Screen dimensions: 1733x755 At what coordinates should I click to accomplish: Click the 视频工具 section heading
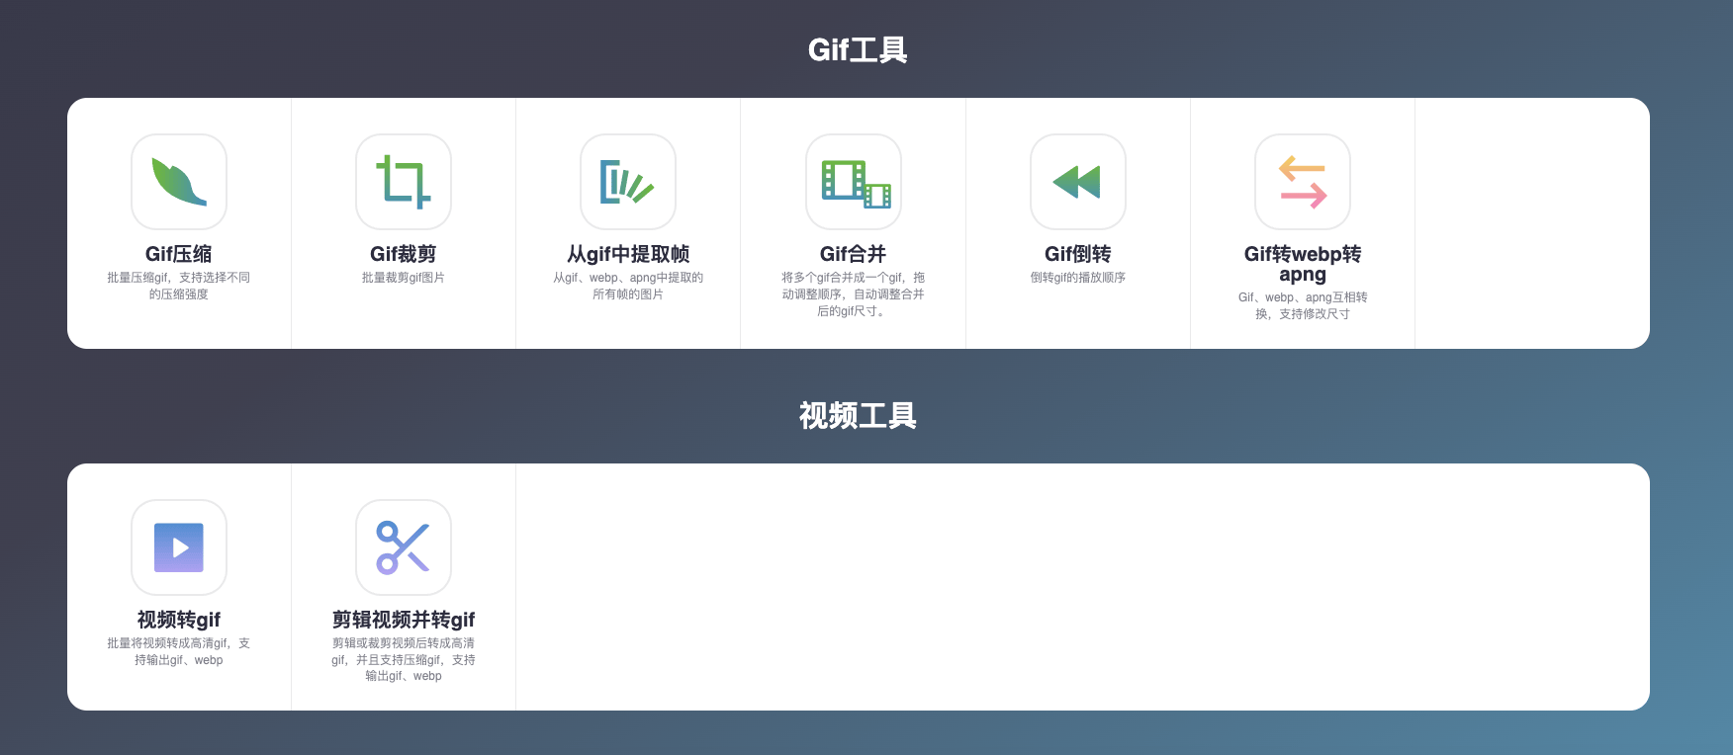click(858, 415)
